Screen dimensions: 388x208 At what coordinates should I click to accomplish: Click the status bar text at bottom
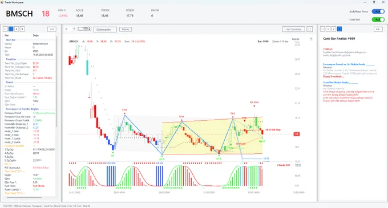point(47,206)
